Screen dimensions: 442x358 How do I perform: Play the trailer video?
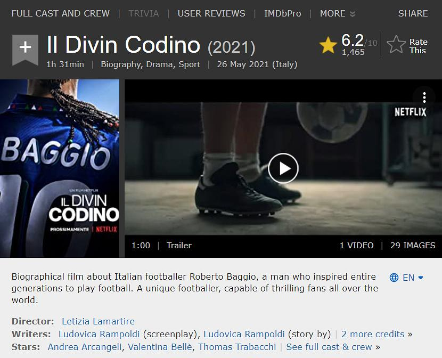click(x=283, y=168)
